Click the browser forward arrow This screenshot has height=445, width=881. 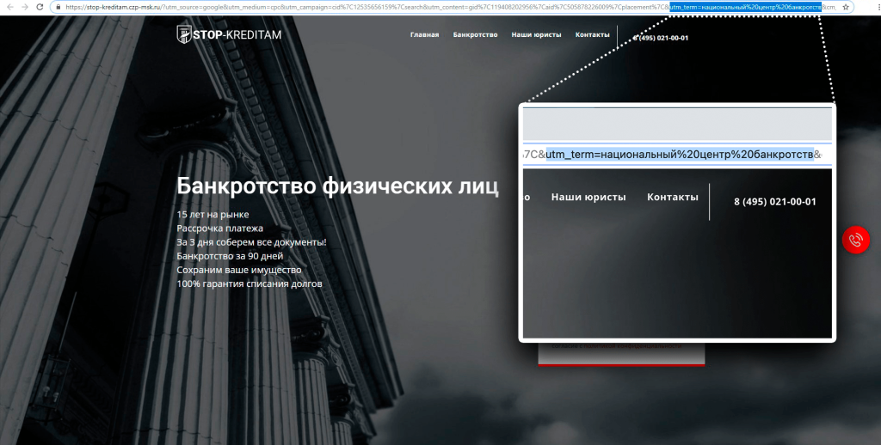click(x=25, y=7)
